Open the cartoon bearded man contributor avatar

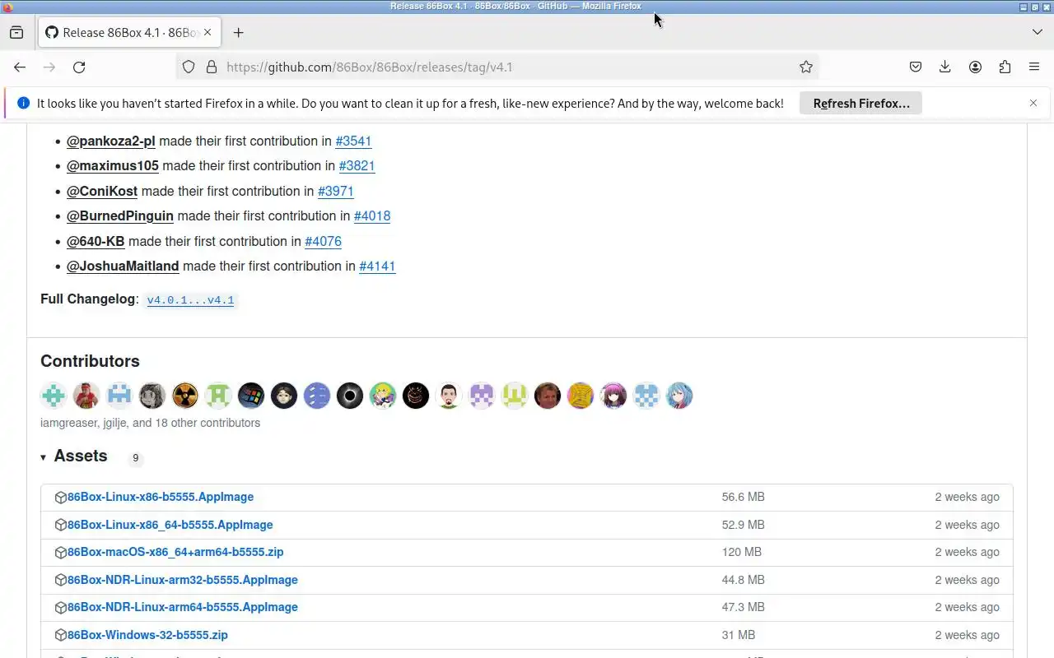coord(449,396)
